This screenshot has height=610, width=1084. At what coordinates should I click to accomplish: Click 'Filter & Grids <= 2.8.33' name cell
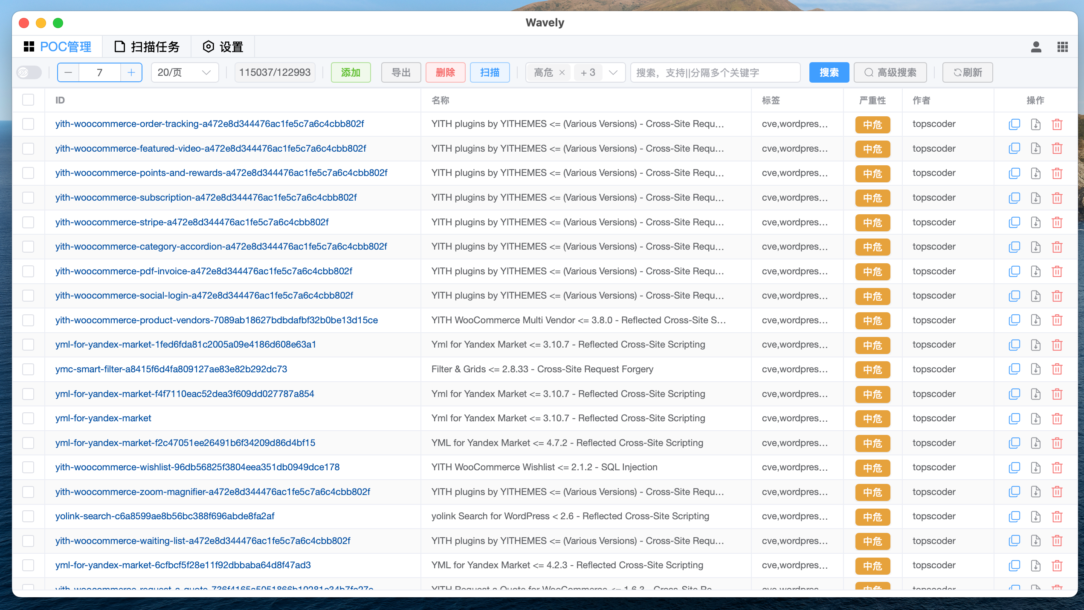click(542, 369)
